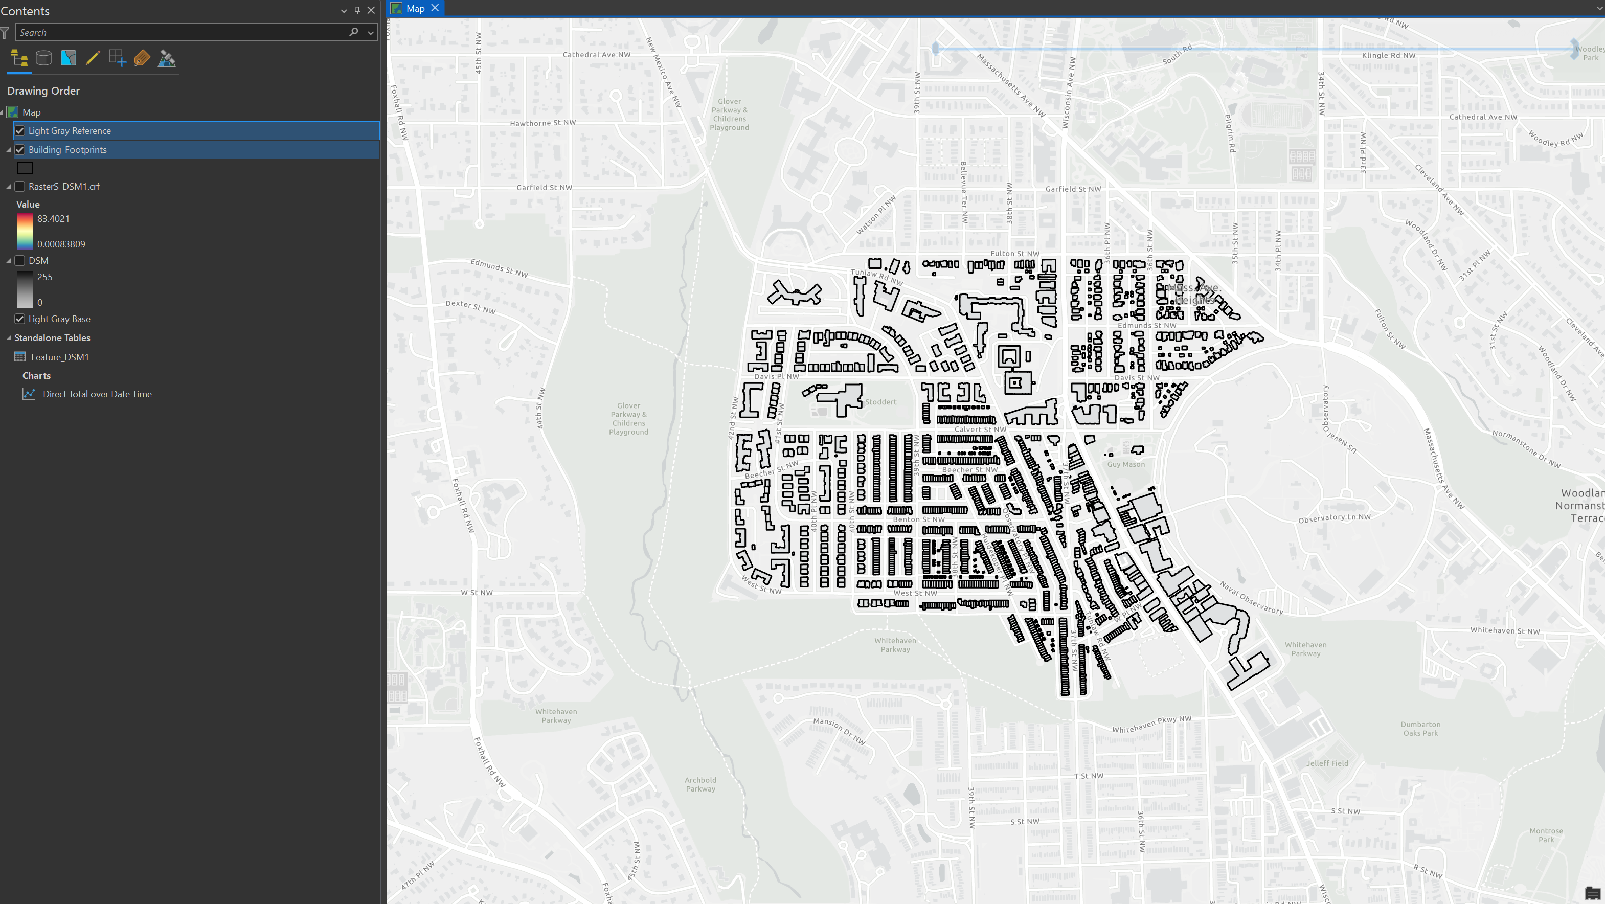Collapse the RasterS_DSM1.crf layer
This screenshot has width=1605, height=904.
(x=8, y=186)
